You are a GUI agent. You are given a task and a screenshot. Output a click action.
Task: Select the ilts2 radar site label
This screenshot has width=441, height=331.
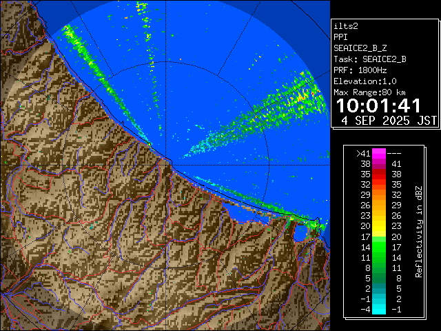pos(347,26)
